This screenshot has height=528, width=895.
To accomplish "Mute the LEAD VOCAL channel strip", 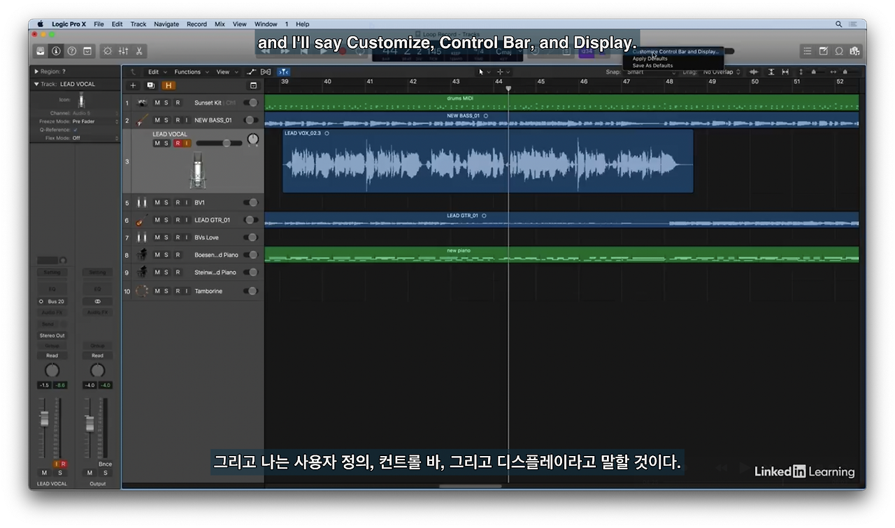I will pos(45,473).
